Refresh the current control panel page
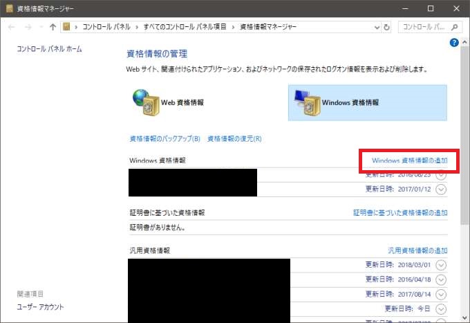This screenshot has height=323, width=470. pyautogui.click(x=386, y=27)
